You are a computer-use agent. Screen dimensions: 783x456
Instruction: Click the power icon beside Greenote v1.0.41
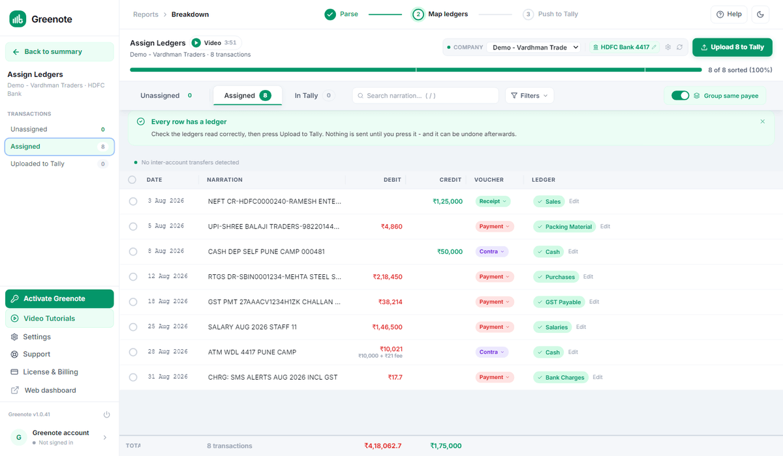[x=107, y=414]
